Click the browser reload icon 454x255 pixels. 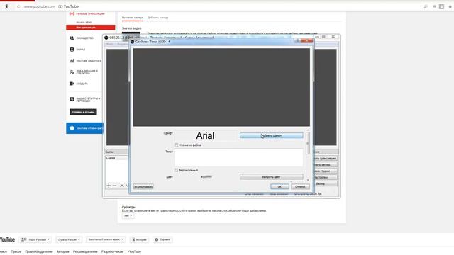[x=18, y=6]
